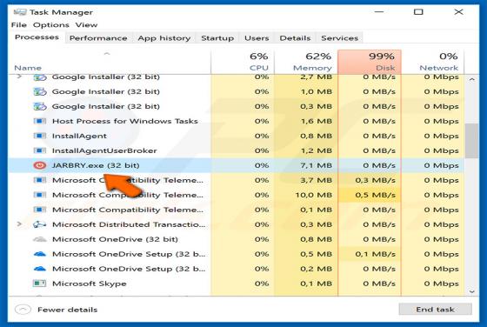Click the 0,1 MB/s disk value

pyautogui.click(x=375, y=254)
